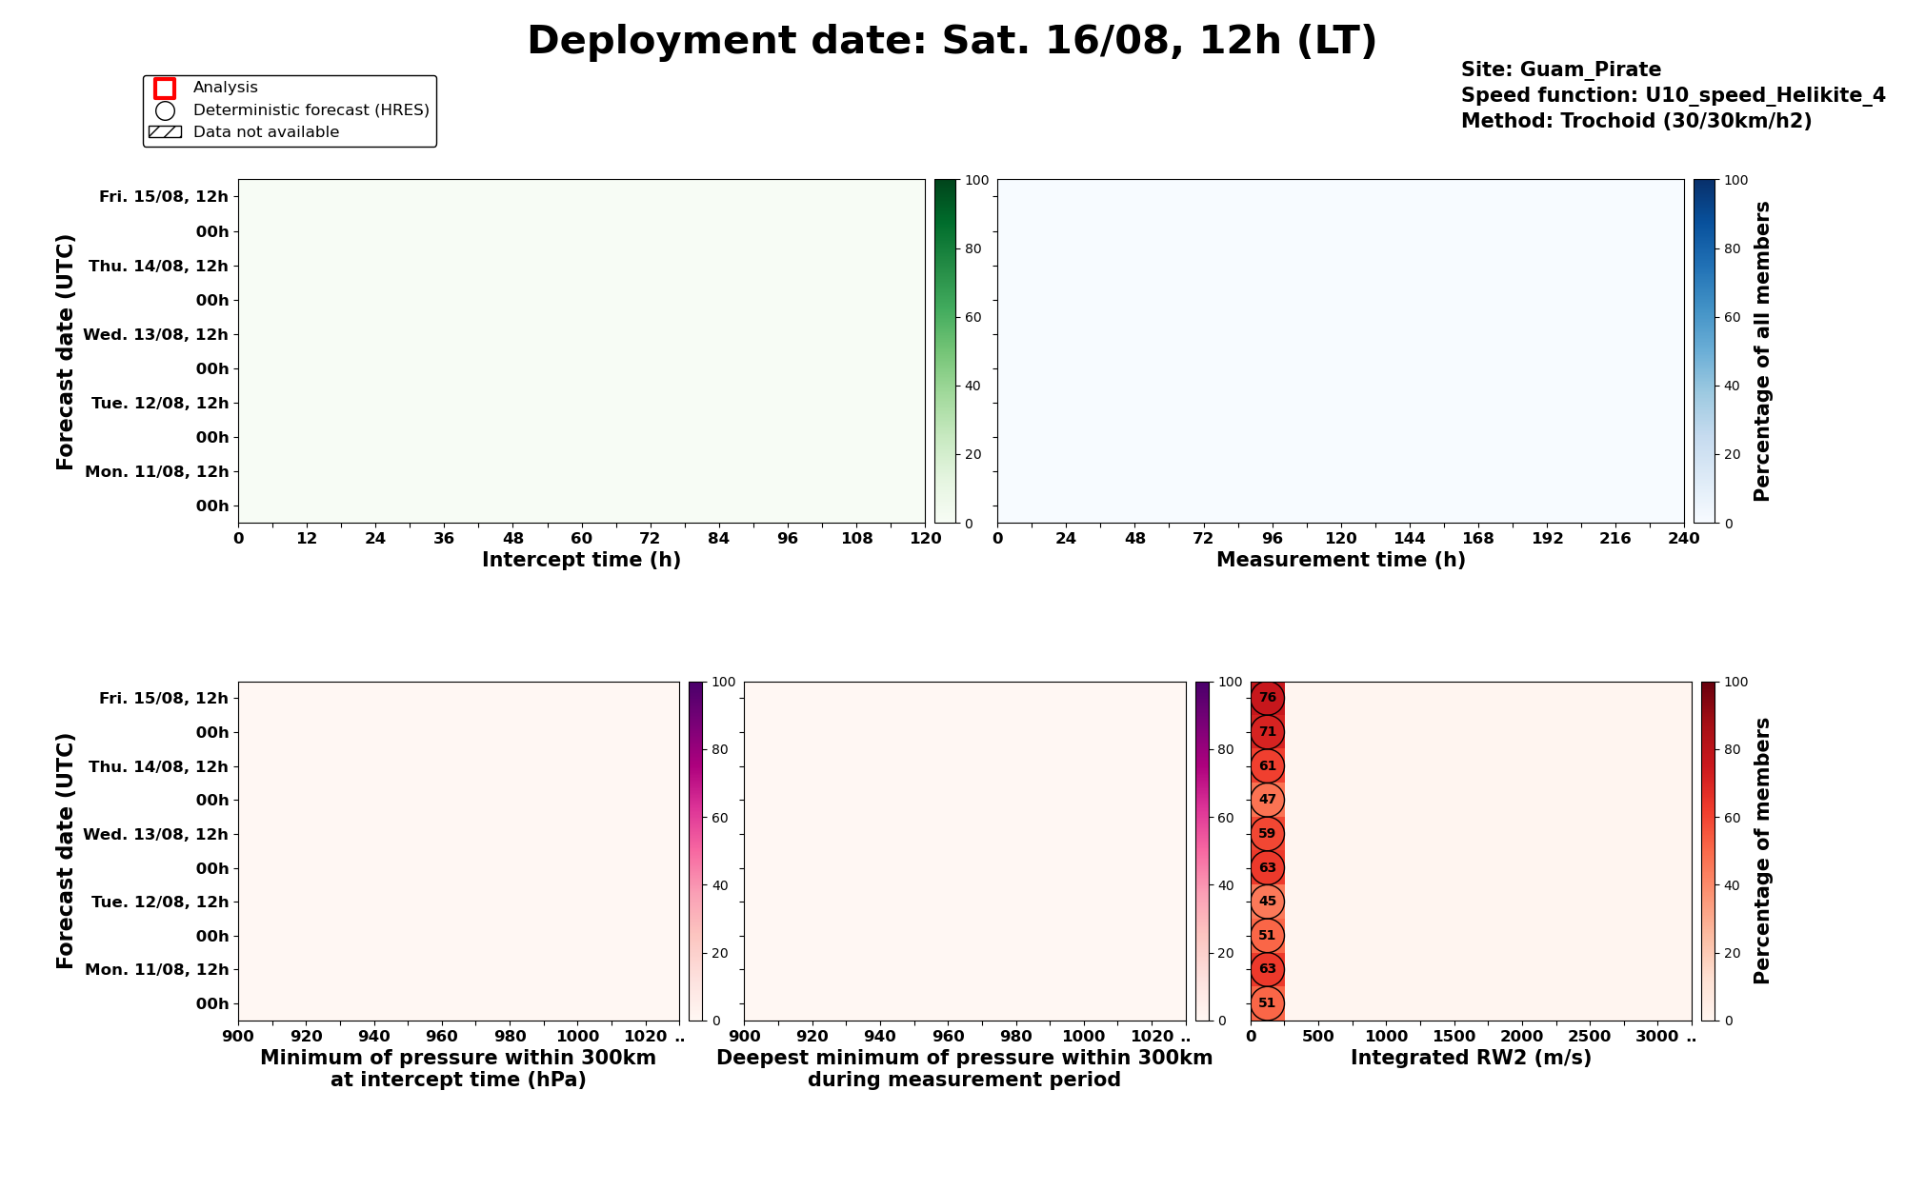Click the 2000 tick on Integrated RW2 axis
This screenshot has width=1905, height=1190.
click(1522, 1036)
